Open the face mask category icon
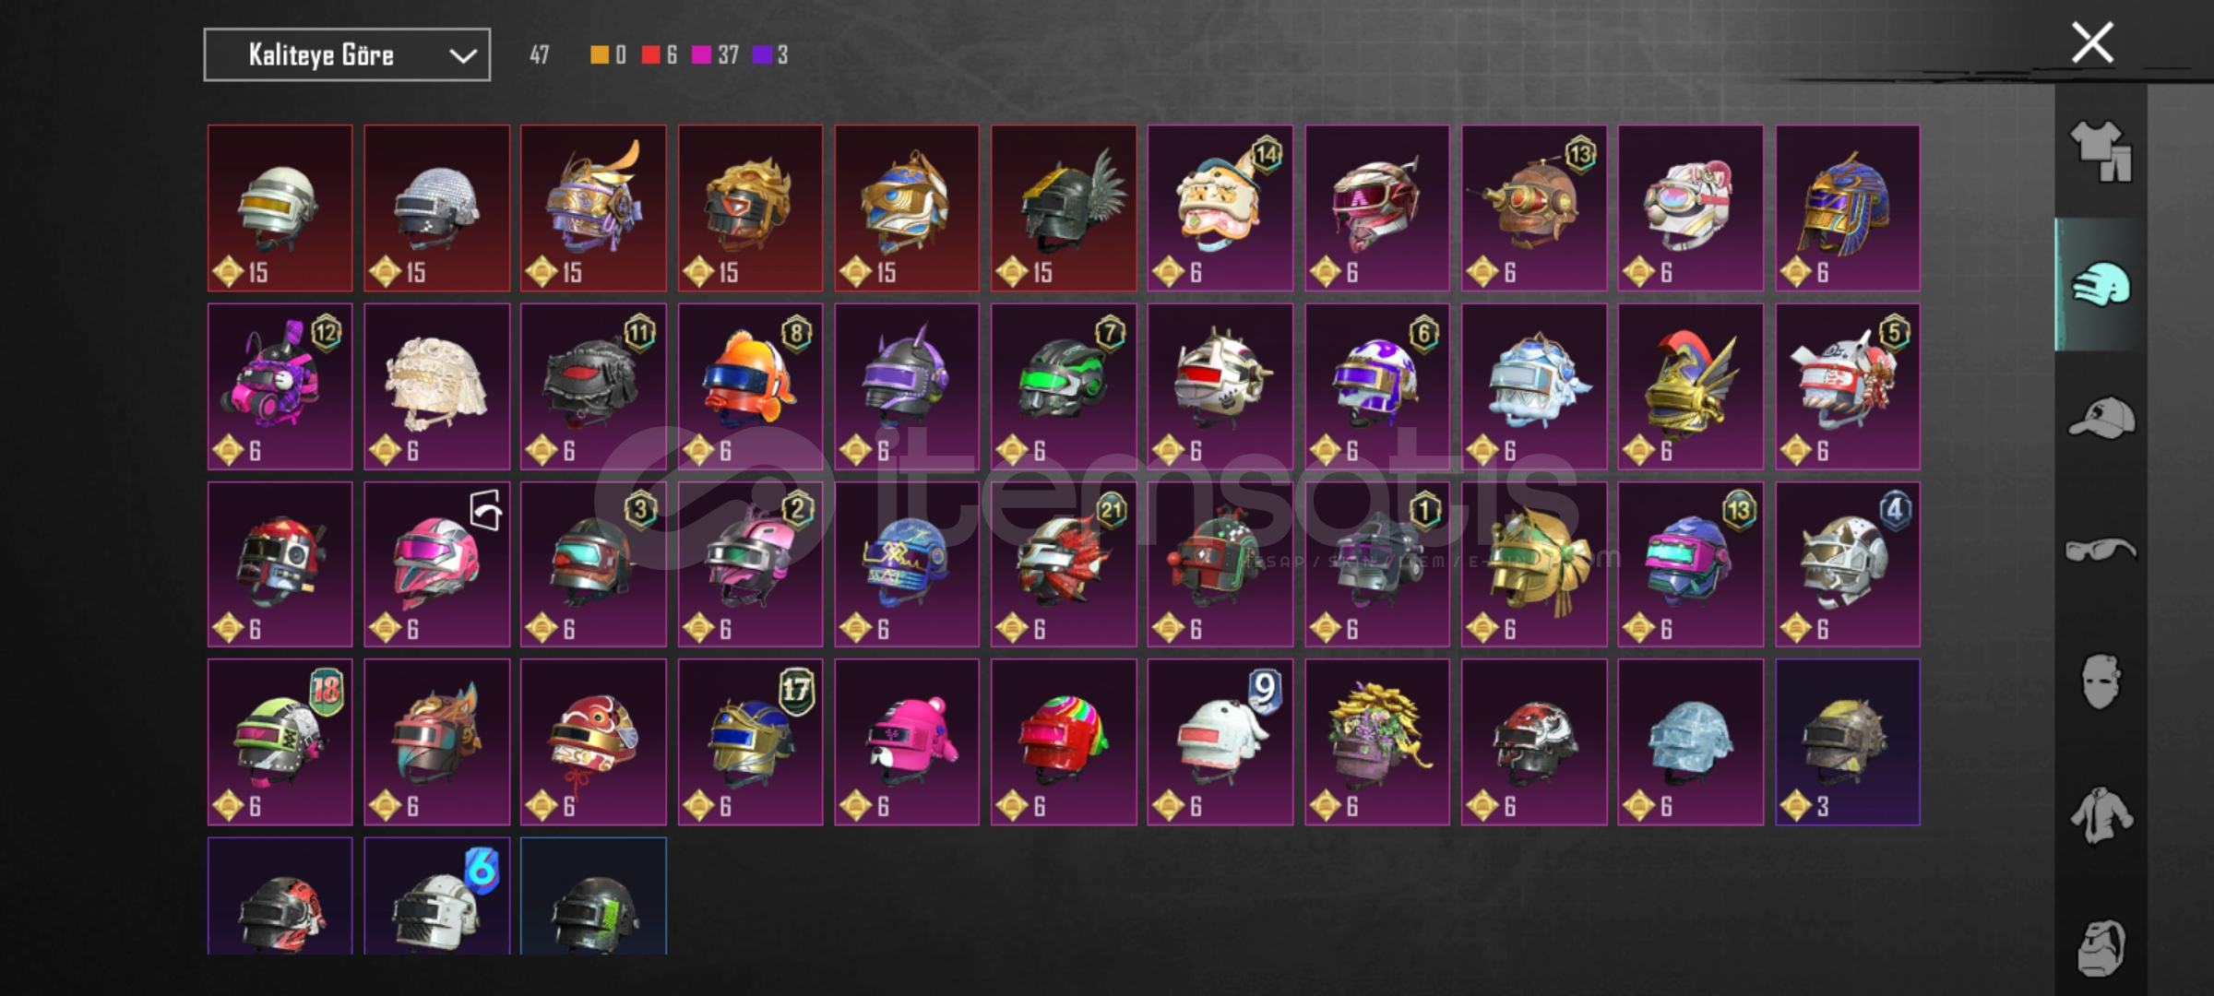Viewport: 2214px width, 996px height. pyautogui.click(x=2101, y=682)
